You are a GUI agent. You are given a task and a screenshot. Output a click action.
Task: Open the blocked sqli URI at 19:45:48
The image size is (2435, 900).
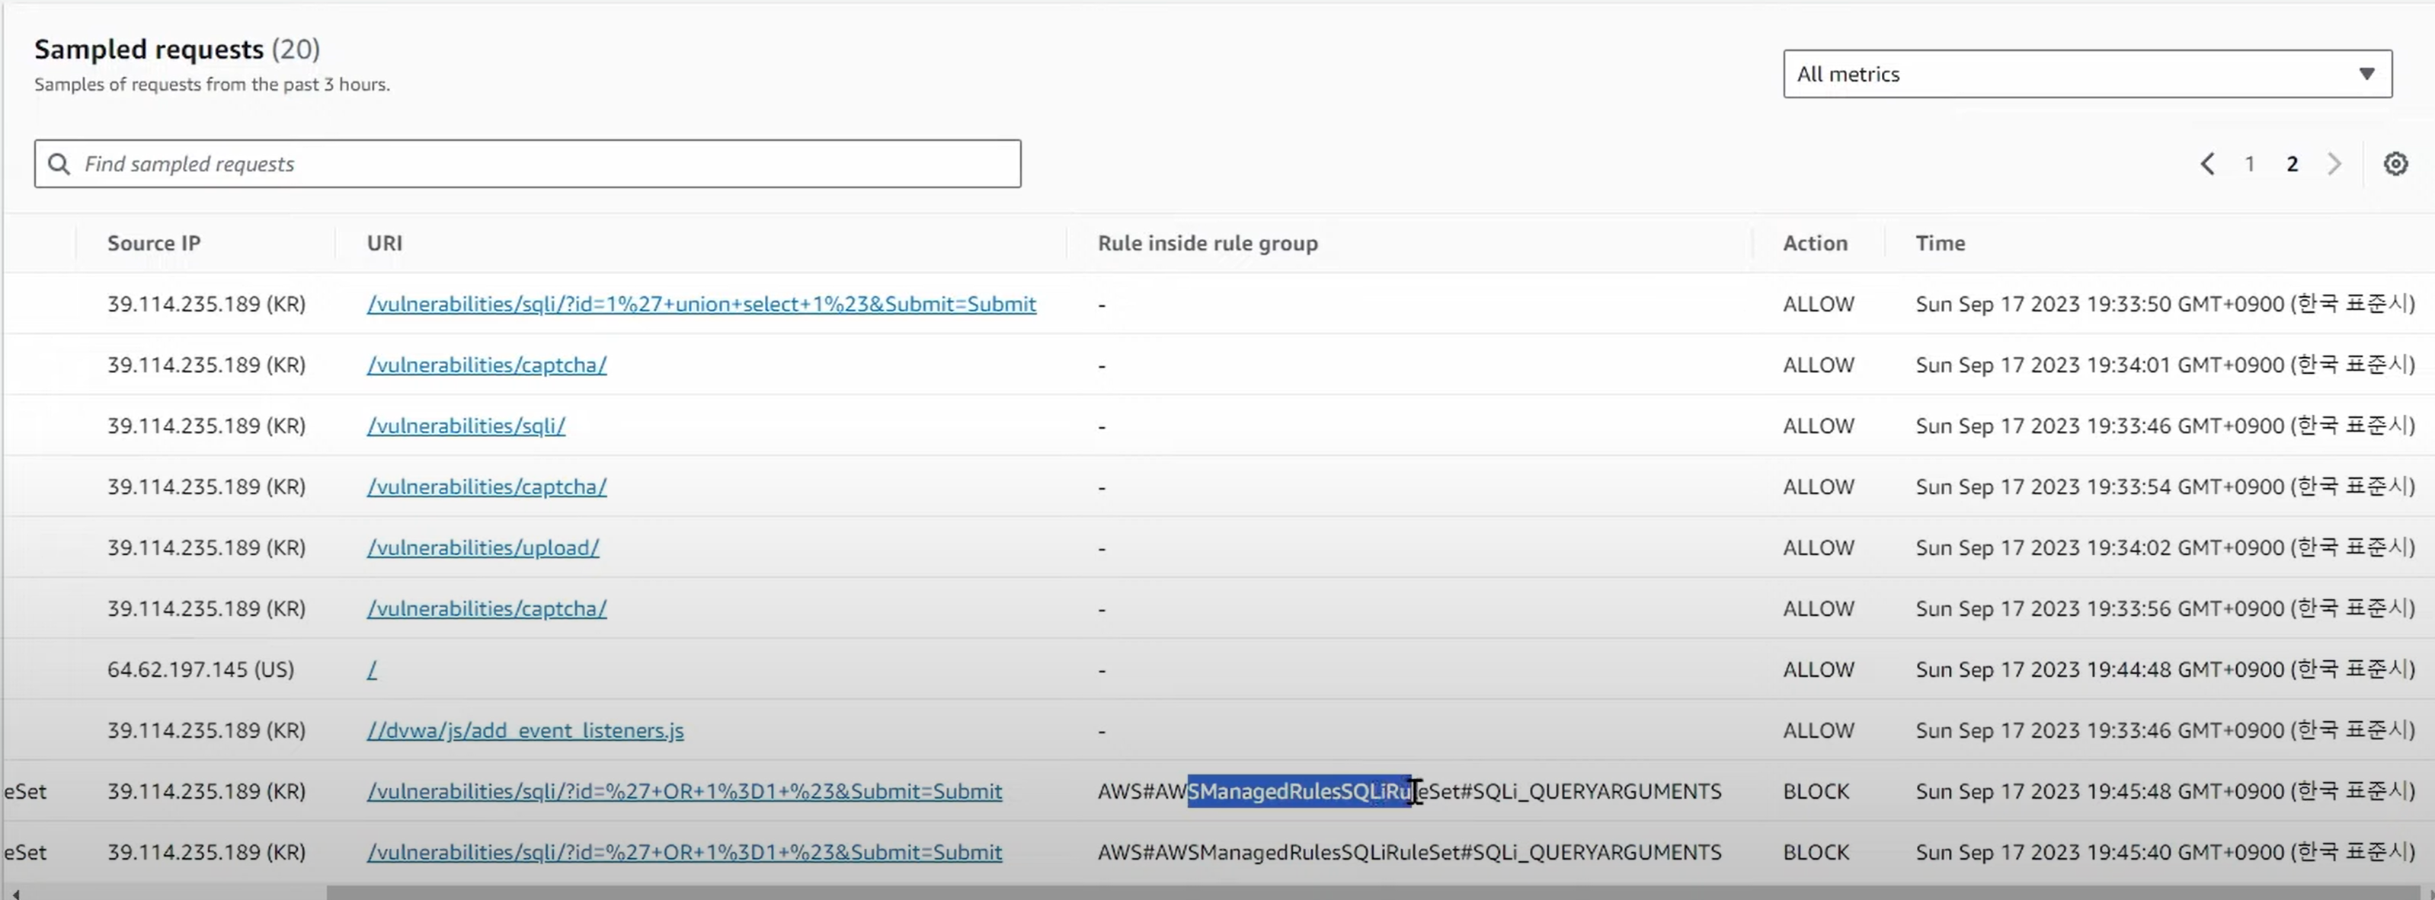coord(683,791)
